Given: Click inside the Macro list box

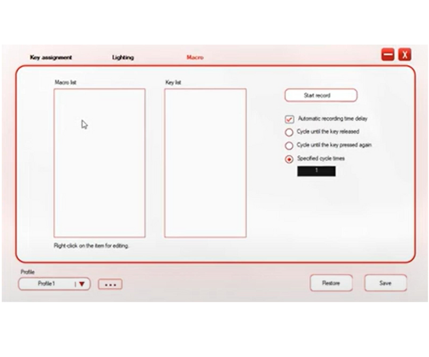Looking at the screenshot, I should [x=100, y=163].
